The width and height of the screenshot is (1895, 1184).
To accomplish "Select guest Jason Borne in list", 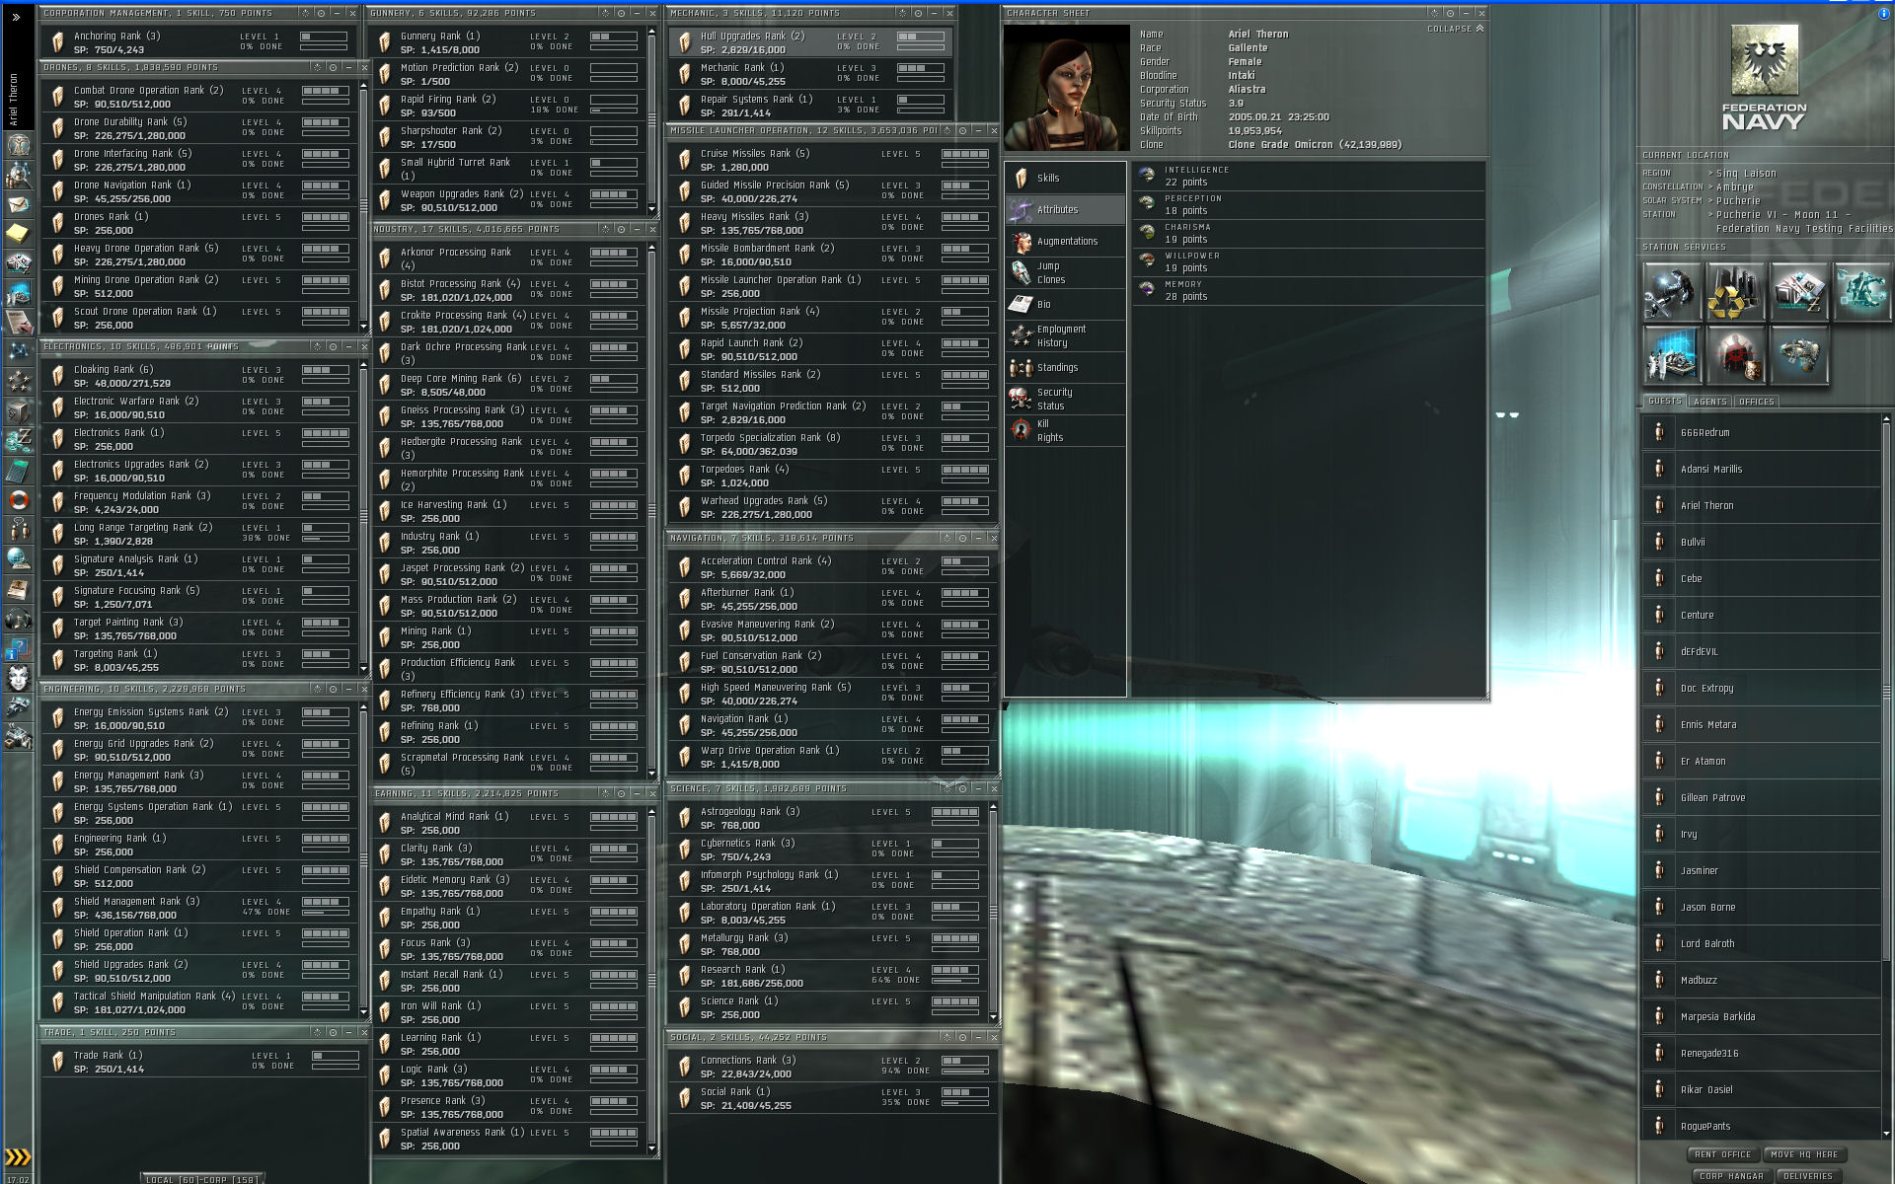I will 1707,907.
